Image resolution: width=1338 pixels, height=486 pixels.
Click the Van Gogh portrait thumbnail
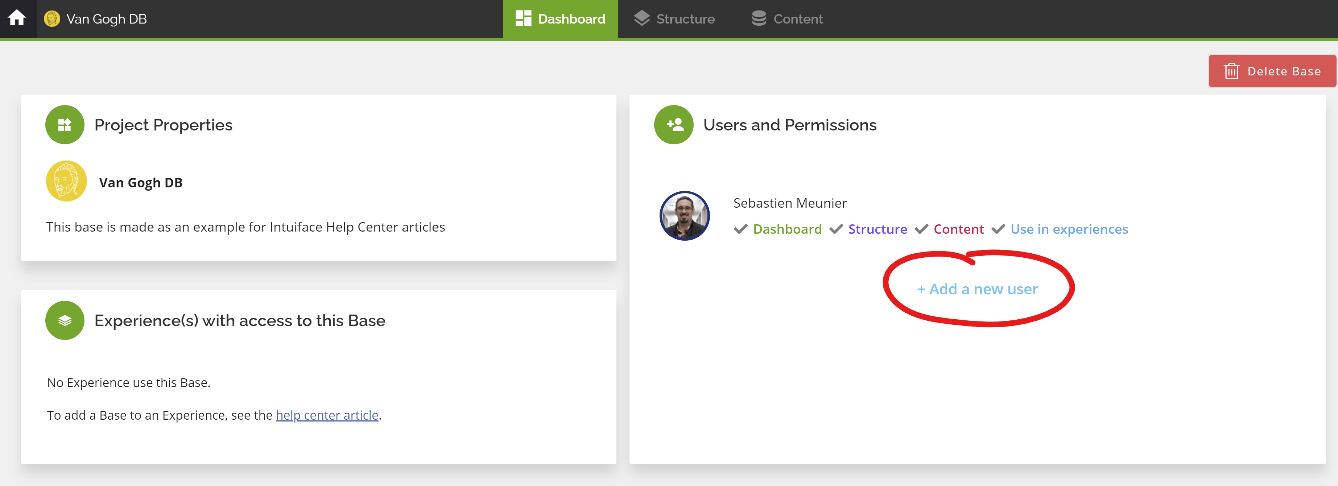[x=66, y=181]
